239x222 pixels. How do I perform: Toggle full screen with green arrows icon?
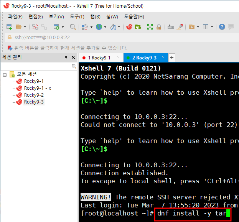click(x=150, y=27)
